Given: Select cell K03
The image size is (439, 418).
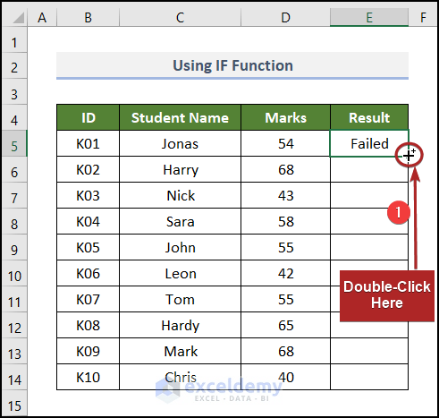Looking at the screenshot, I should click(88, 195).
